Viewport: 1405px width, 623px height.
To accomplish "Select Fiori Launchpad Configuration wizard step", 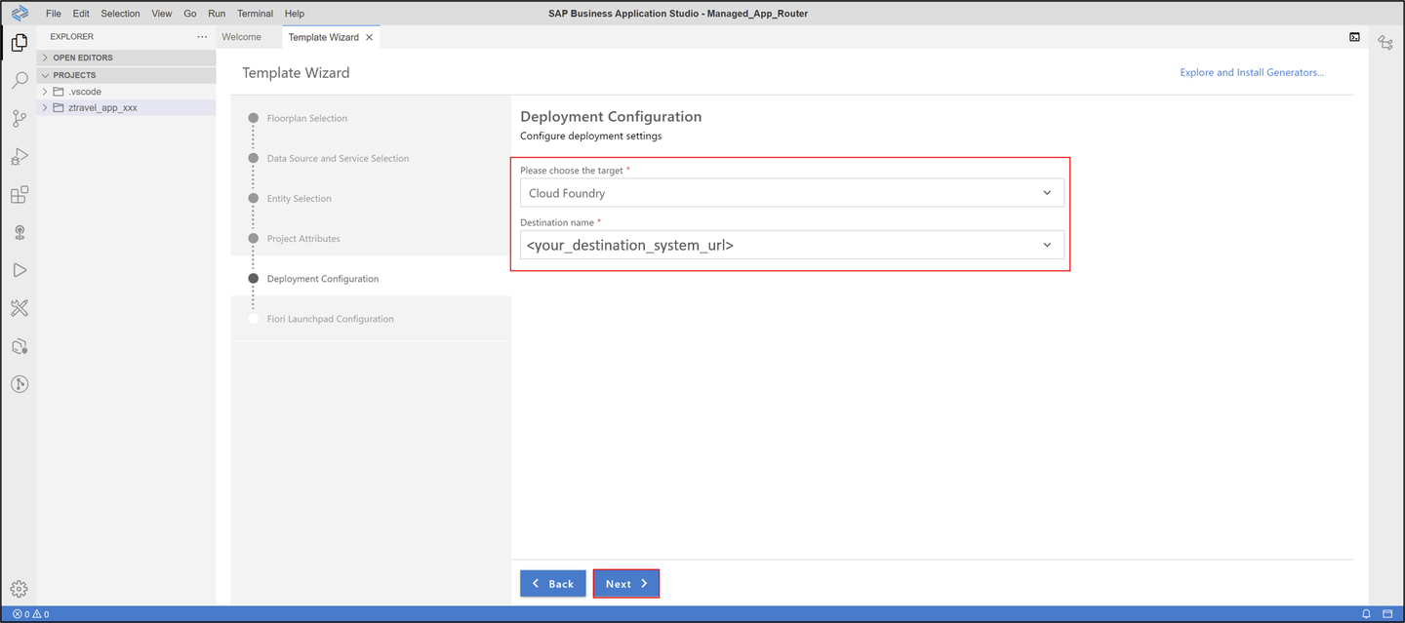I will click(x=331, y=319).
